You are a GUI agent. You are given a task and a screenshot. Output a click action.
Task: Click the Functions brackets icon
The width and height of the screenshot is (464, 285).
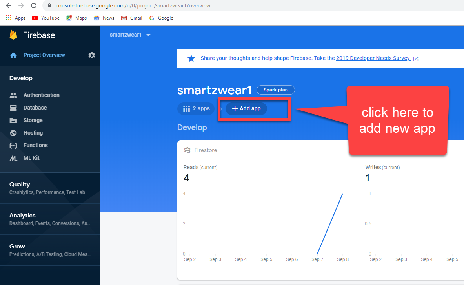tap(13, 146)
